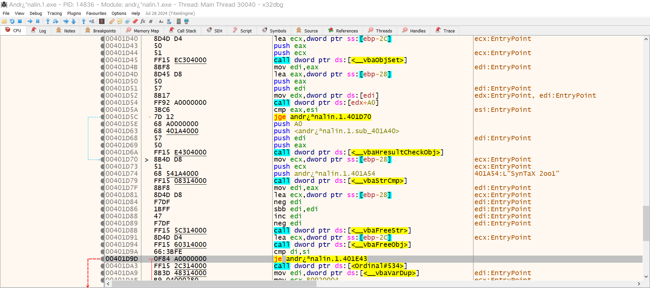The image size is (650, 288).
Task: Toggle breakpoint bullet at address 00401D45
Action: pos(102,60)
